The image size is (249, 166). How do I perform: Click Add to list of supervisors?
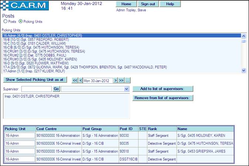163,89
